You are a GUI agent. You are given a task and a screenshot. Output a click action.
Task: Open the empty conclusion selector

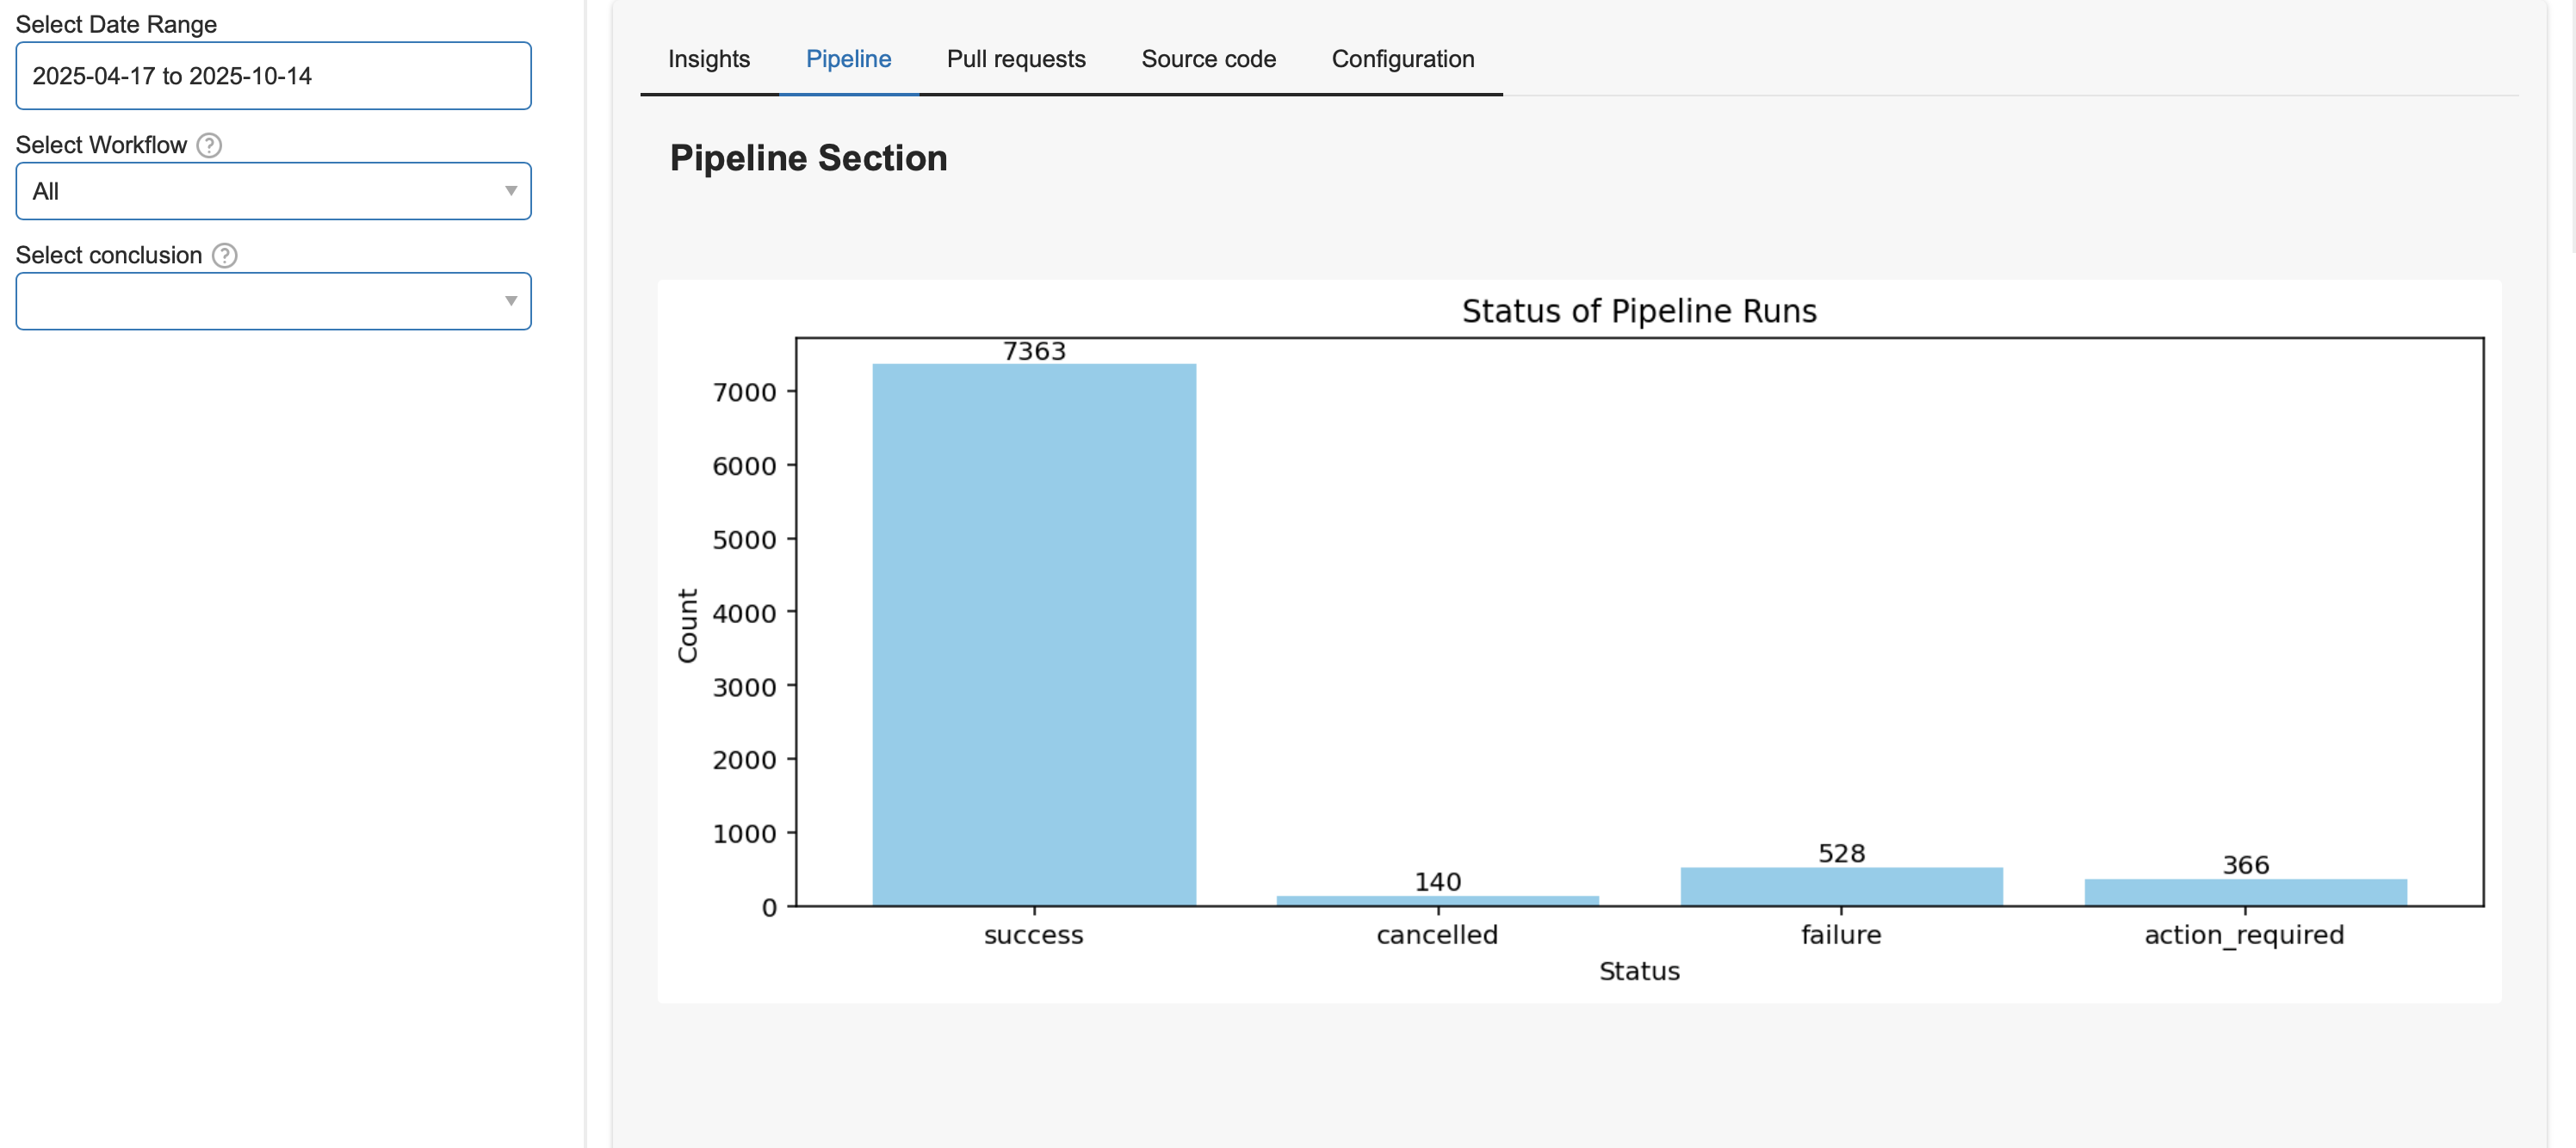[x=272, y=300]
